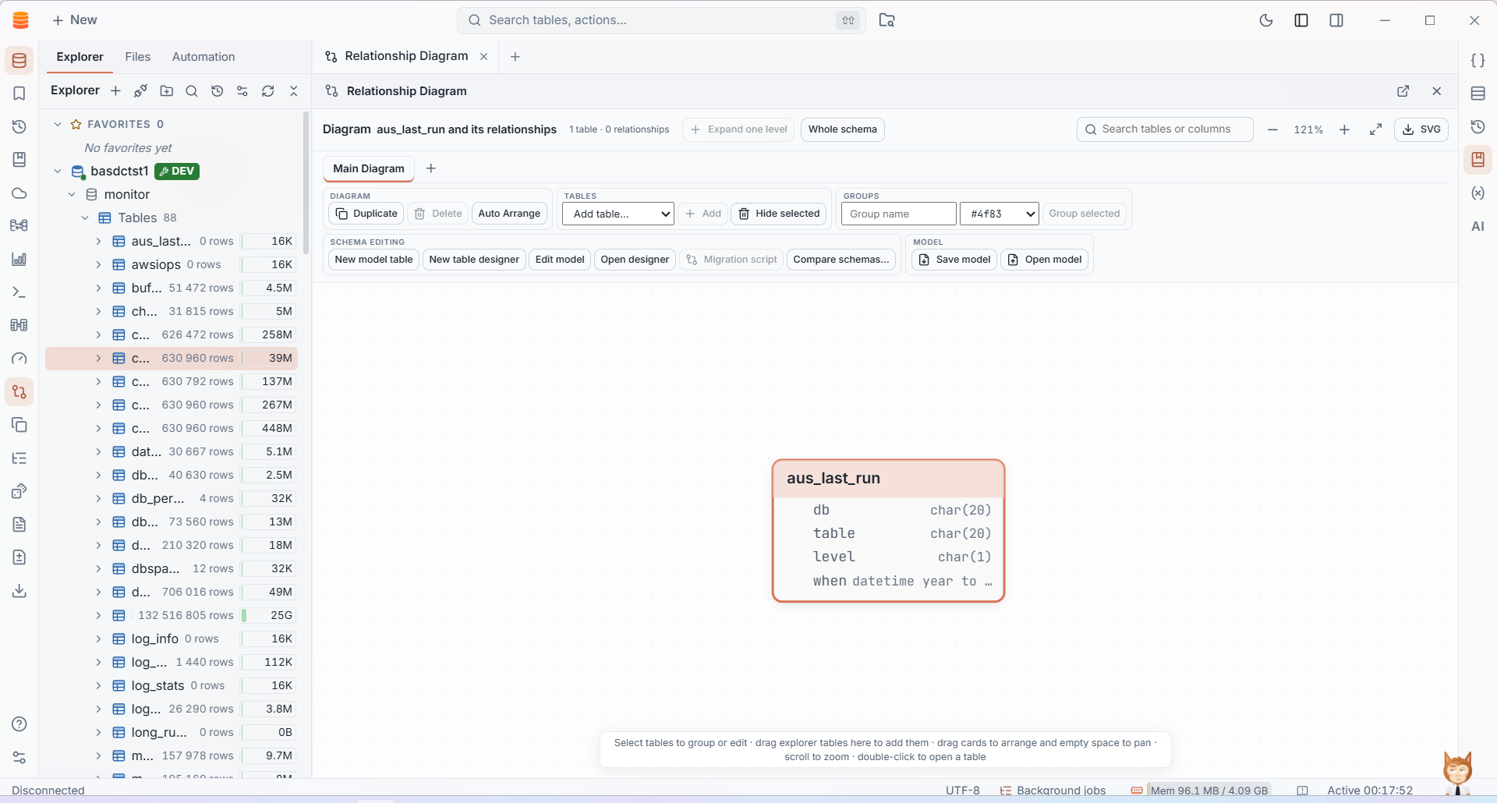
Task: Open diagram in external window icon
Action: coord(1403,91)
